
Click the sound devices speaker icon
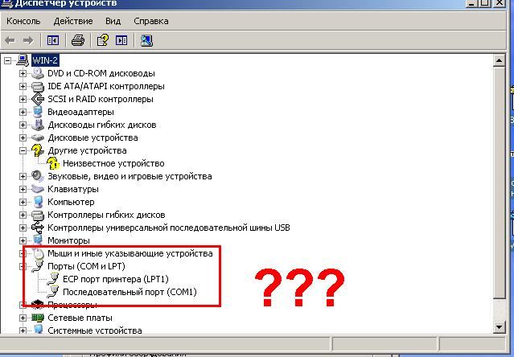[37, 176]
